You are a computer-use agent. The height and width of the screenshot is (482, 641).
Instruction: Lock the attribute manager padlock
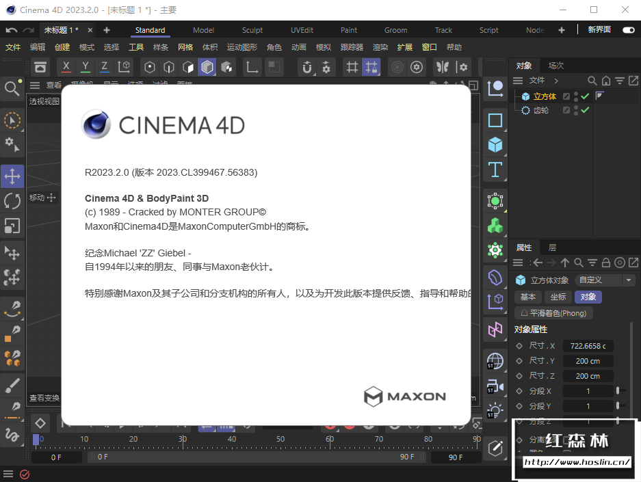pyautogui.click(x=606, y=263)
